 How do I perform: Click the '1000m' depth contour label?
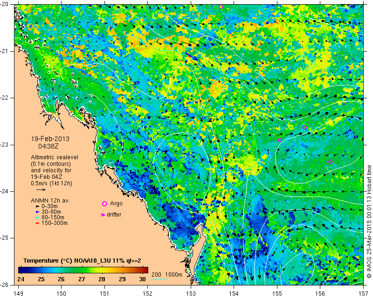[173, 275]
